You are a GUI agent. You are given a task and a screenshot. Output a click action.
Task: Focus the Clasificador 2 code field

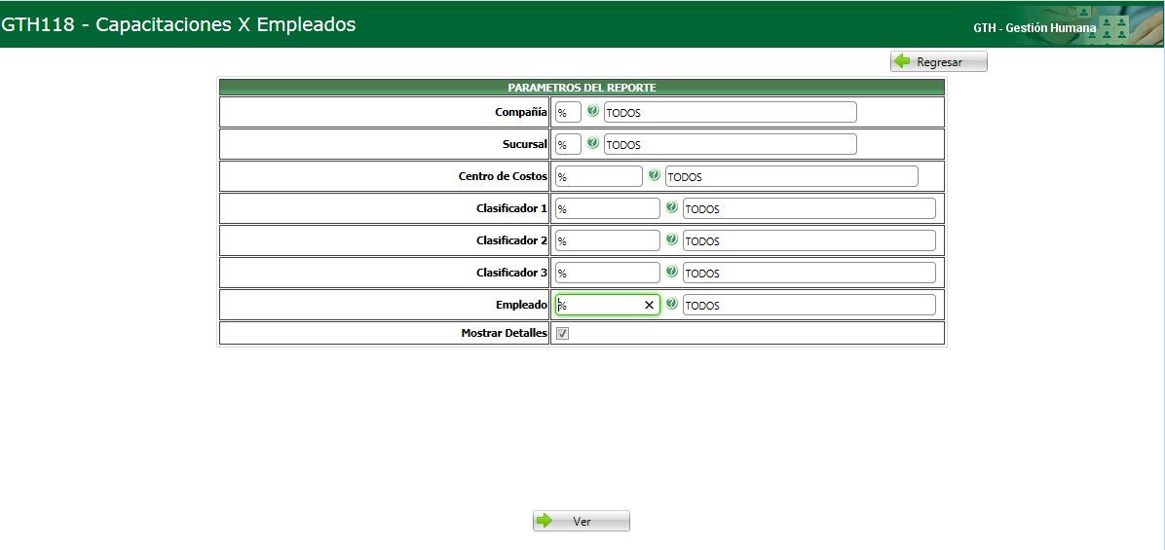(608, 240)
